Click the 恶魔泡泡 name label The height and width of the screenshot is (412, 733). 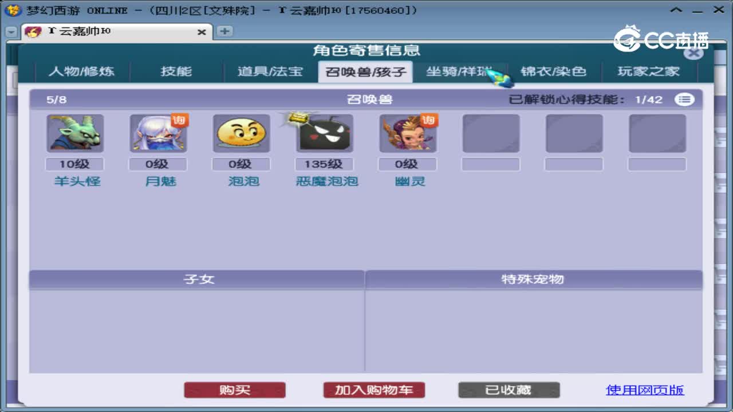pos(327,181)
